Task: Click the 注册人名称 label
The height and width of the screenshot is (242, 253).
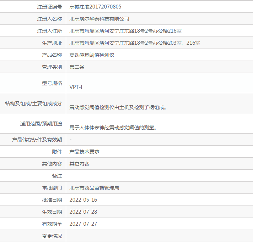Action: click(x=49, y=19)
